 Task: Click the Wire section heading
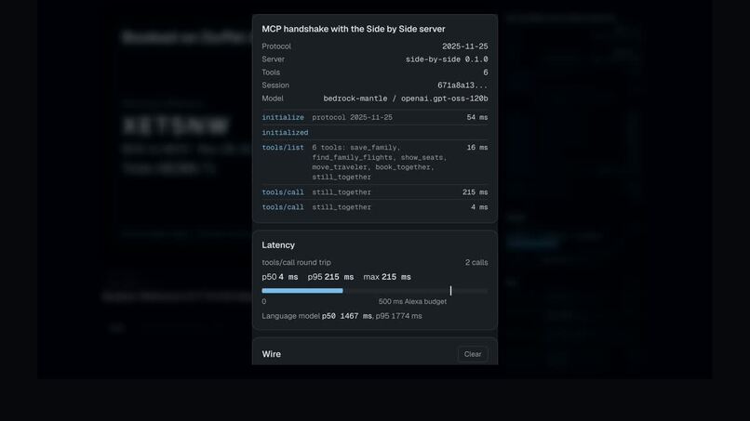coord(271,354)
